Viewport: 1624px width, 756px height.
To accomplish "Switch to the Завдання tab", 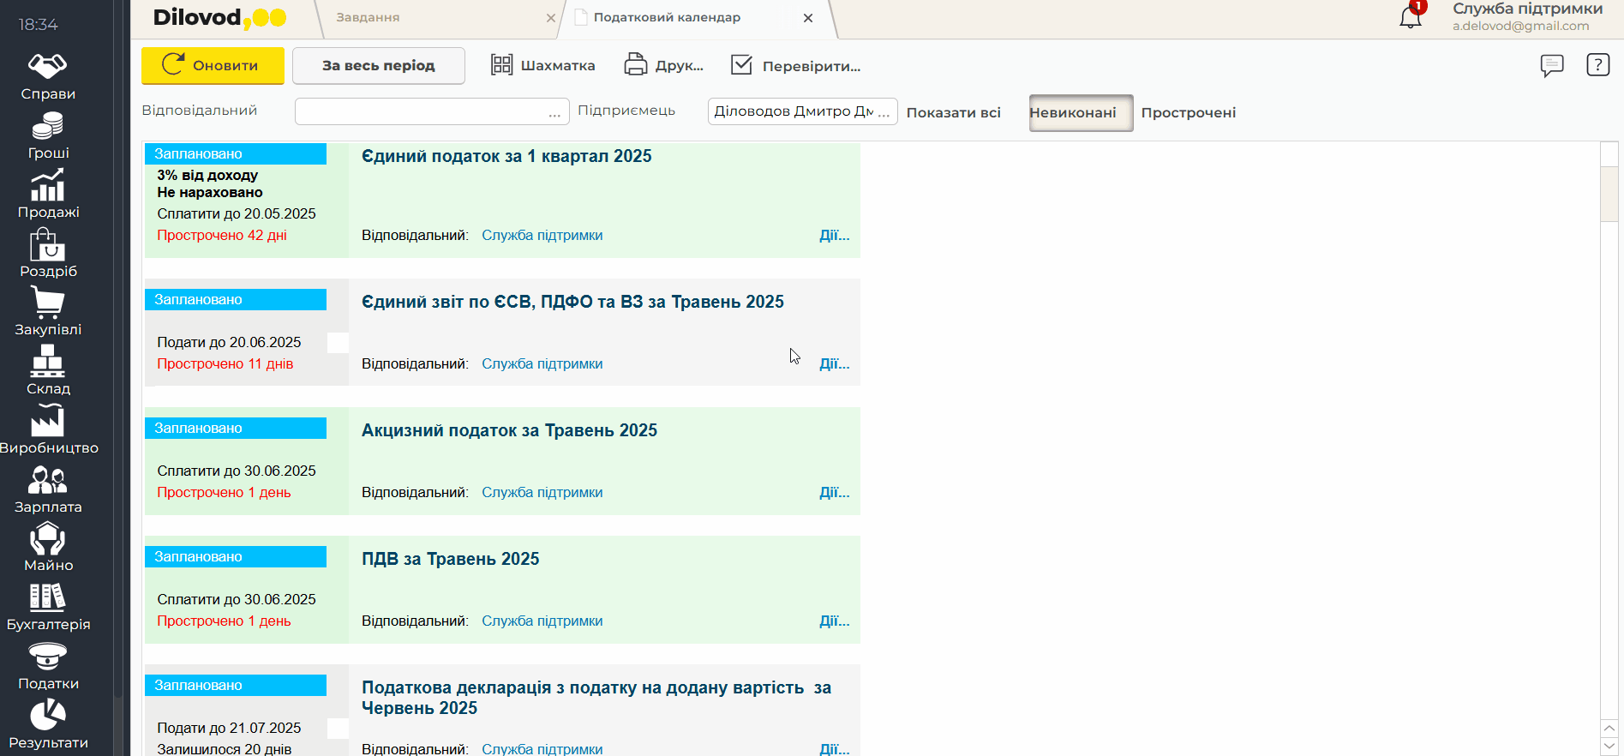I will pos(369,18).
